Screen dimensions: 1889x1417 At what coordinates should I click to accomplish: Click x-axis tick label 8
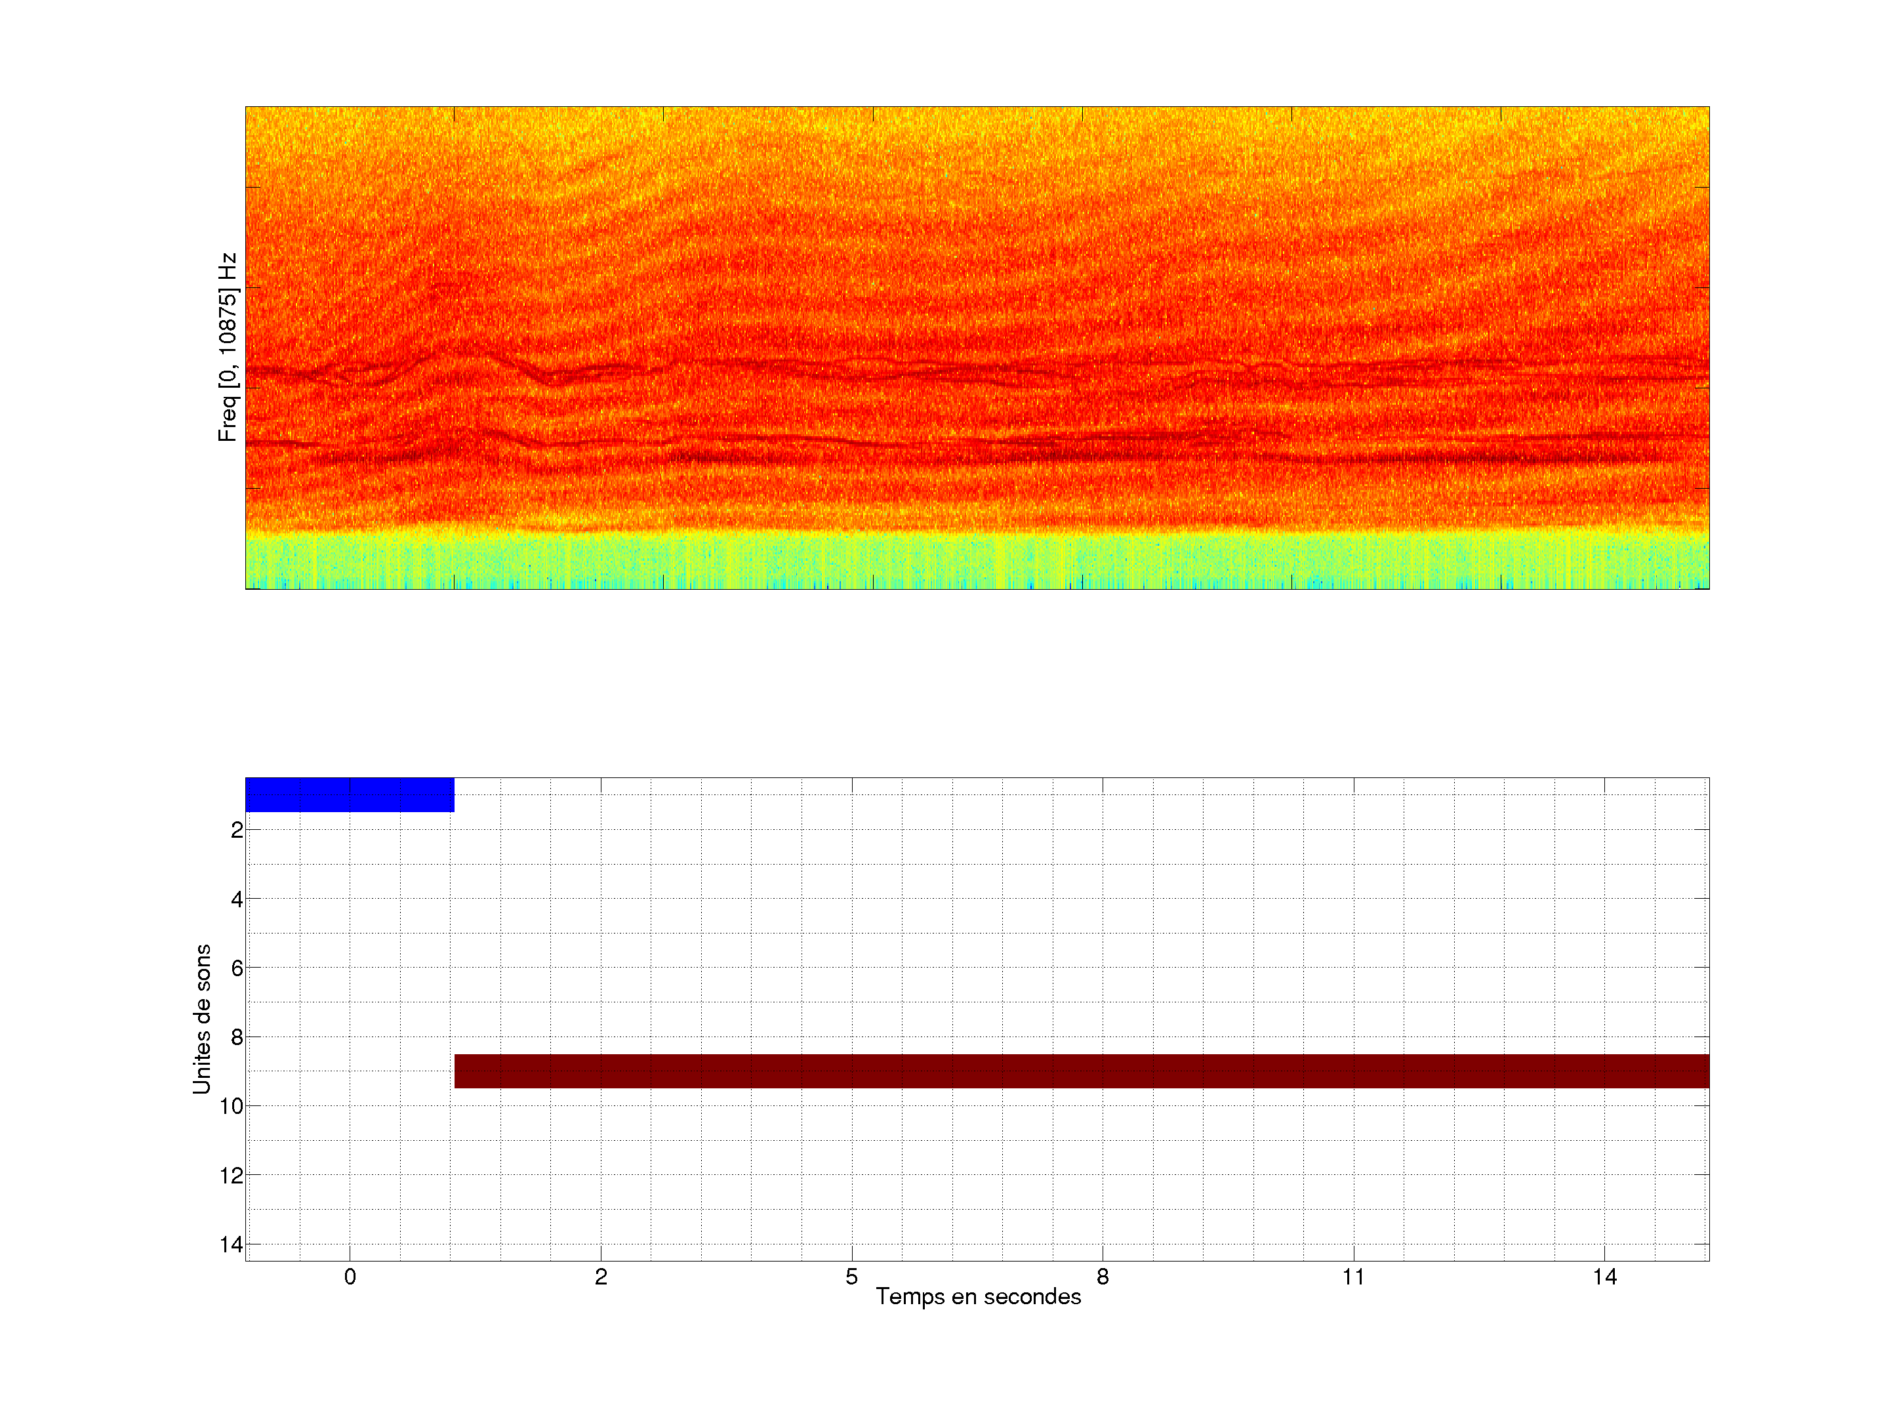pyautogui.click(x=1103, y=1277)
